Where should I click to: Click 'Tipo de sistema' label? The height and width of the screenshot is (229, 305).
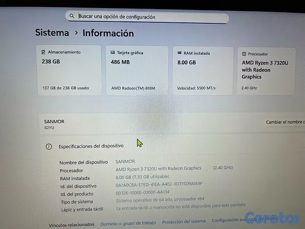point(77,202)
